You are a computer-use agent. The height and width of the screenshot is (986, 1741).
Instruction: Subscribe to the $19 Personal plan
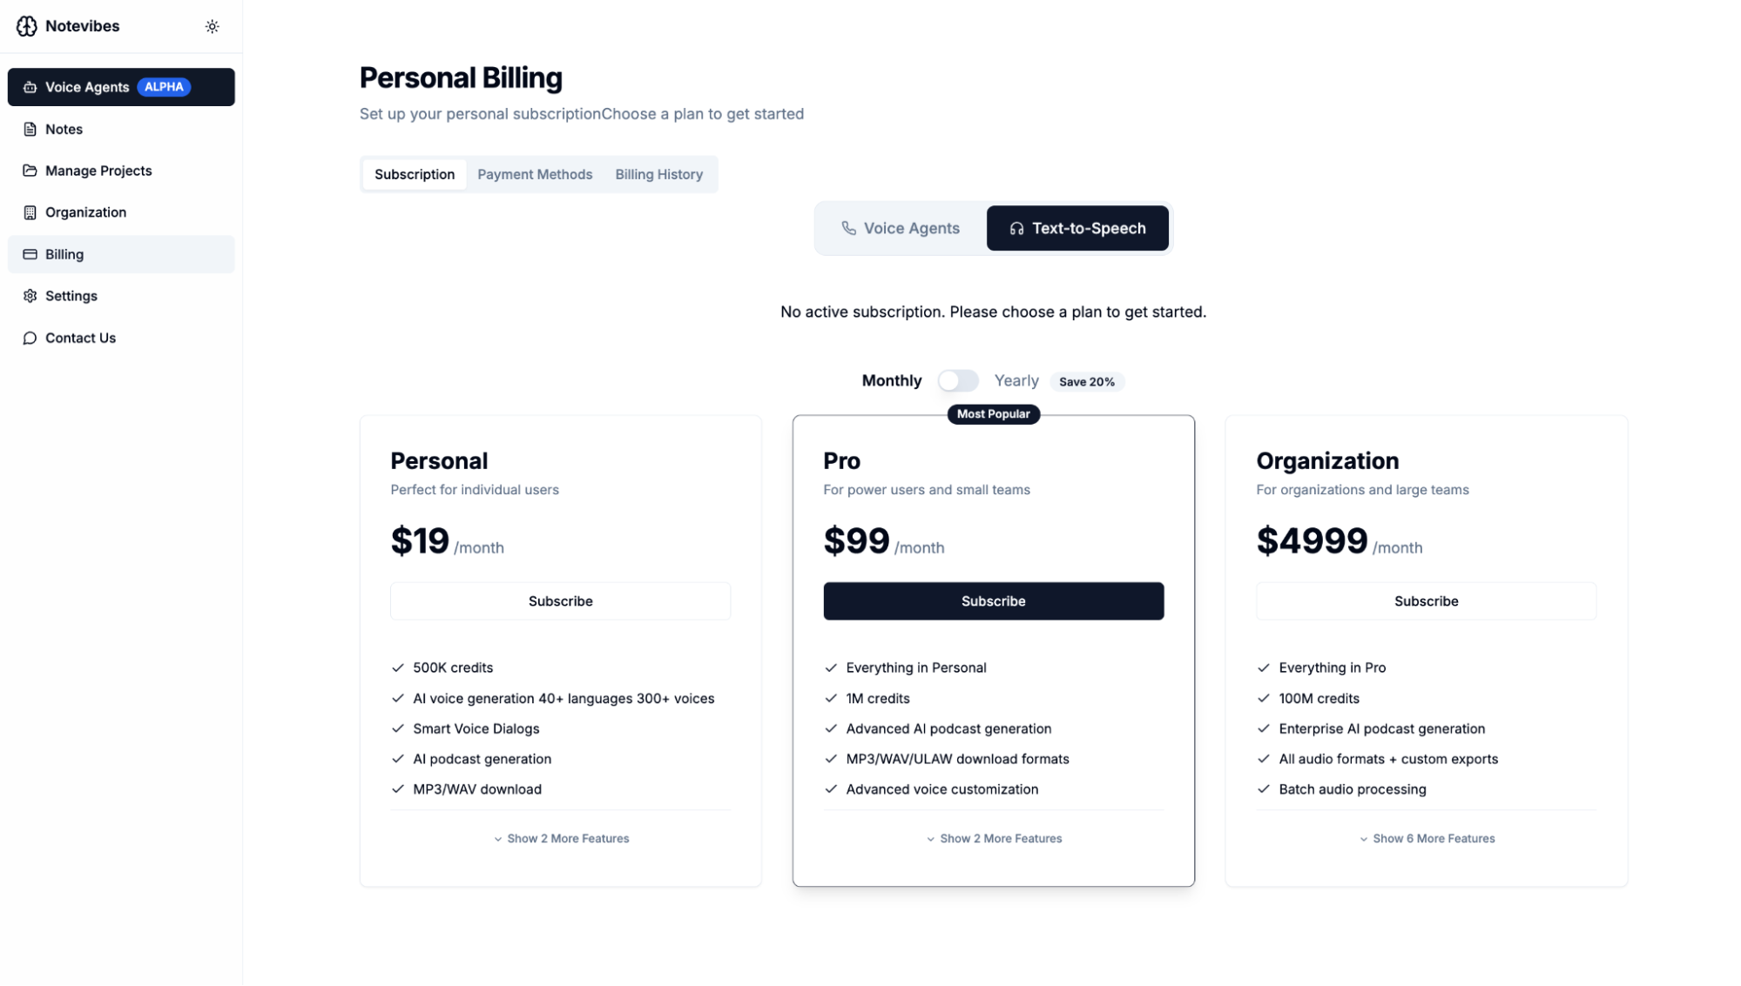(560, 601)
